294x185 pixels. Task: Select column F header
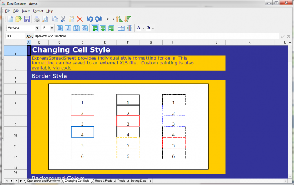pyautogui.click(x=128, y=42)
